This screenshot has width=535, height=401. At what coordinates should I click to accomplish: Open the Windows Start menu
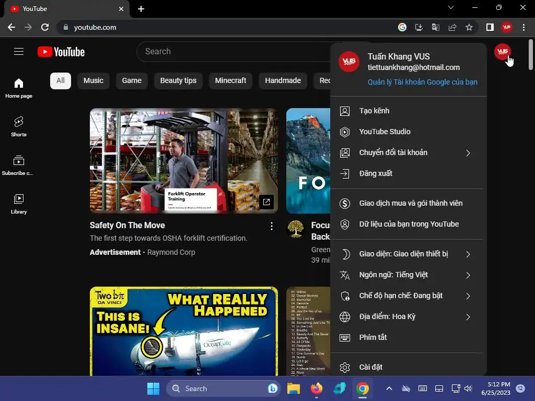pyautogui.click(x=153, y=388)
